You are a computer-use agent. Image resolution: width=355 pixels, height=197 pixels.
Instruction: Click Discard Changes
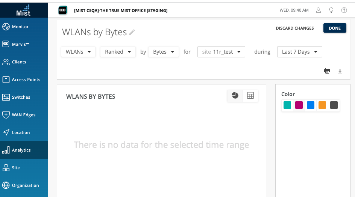(294, 28)
